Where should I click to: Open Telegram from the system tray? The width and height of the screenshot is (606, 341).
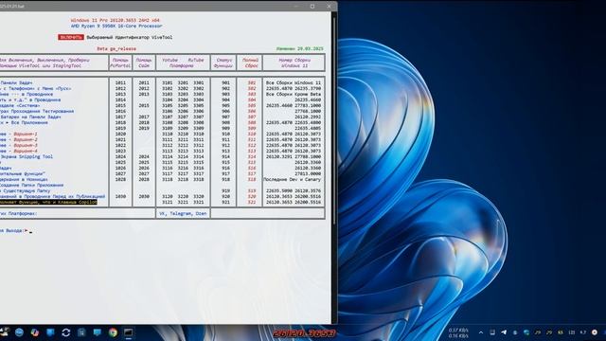504,332
